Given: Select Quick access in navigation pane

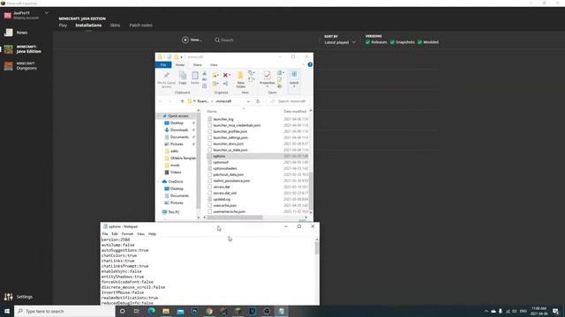Looking at the screenshot, I should (177, 116).
